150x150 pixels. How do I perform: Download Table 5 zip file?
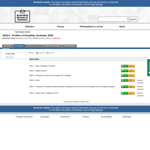coord(131,87)
